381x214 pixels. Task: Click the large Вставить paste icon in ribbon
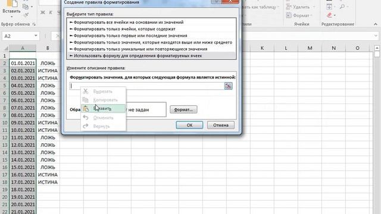(11, 4)
